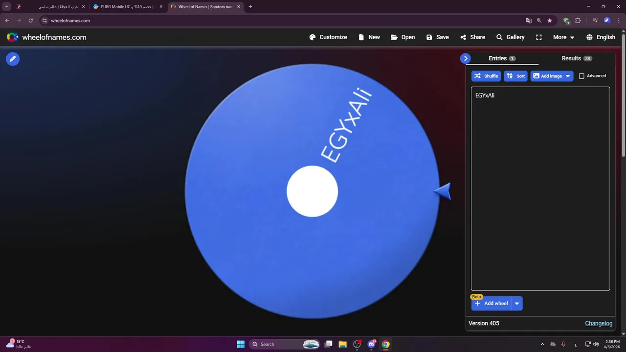Expand the More menu
Viewport: 626px width, 352px height.
coord(563,37)
